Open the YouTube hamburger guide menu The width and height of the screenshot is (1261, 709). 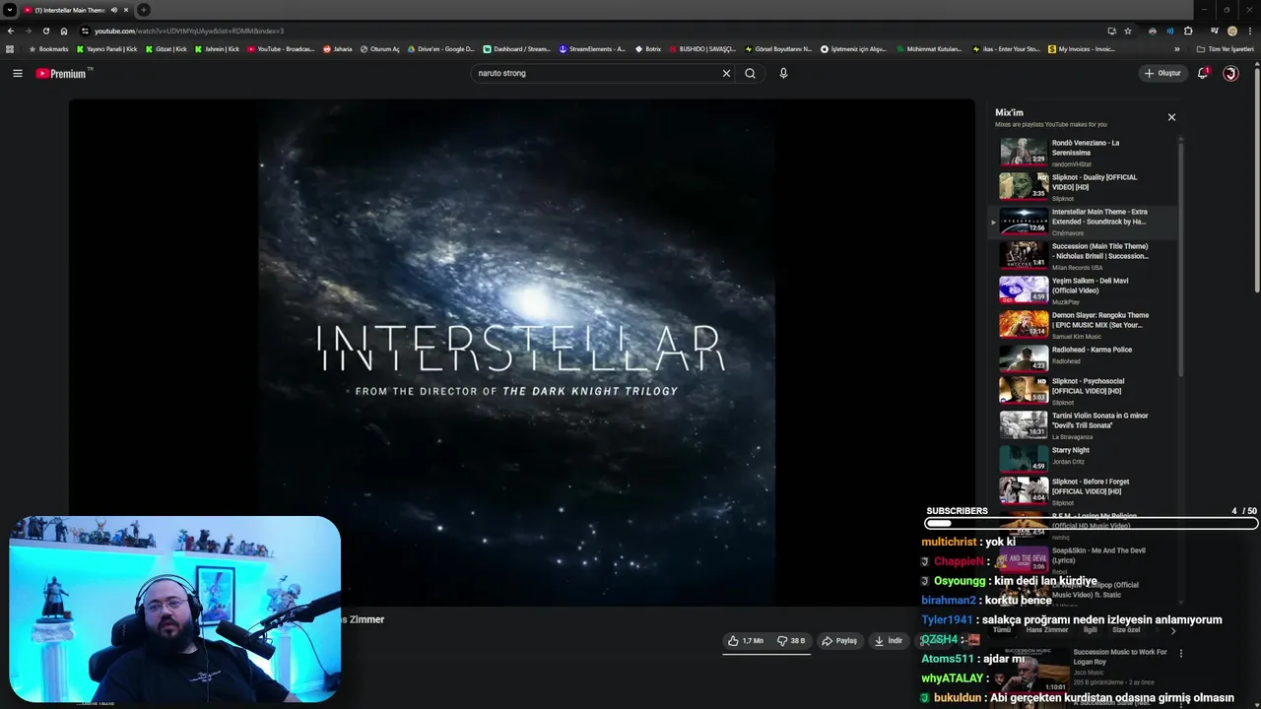[17, 73]
